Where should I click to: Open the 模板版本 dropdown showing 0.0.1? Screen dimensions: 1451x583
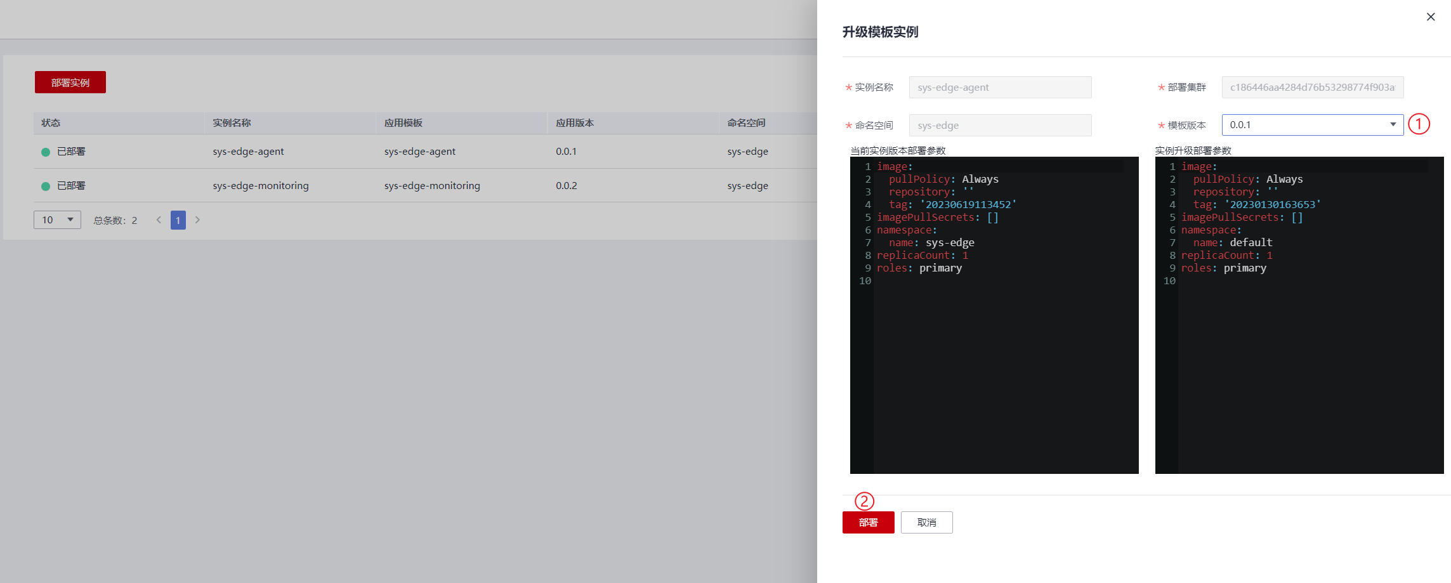[x=1312, y=125]
